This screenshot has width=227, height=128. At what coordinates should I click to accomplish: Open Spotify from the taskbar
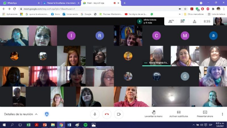(x=85, y=125)
